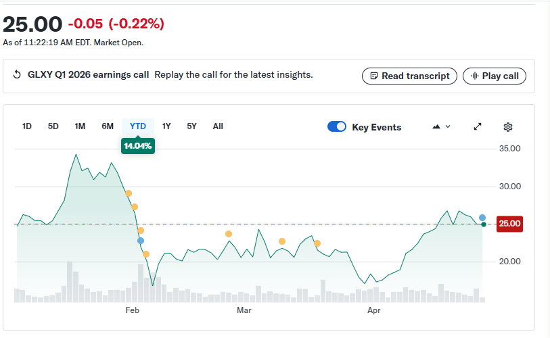Image resolution: width=550 pixels, height=338 pixels.
Task: Show the 5Y chart range
Action: point(191,126)
